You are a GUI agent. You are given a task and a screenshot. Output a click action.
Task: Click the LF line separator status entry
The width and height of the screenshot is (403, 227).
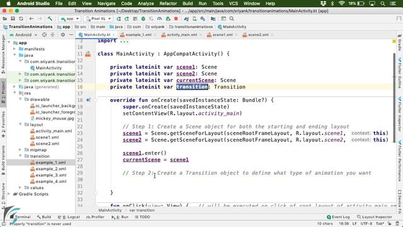355,224
